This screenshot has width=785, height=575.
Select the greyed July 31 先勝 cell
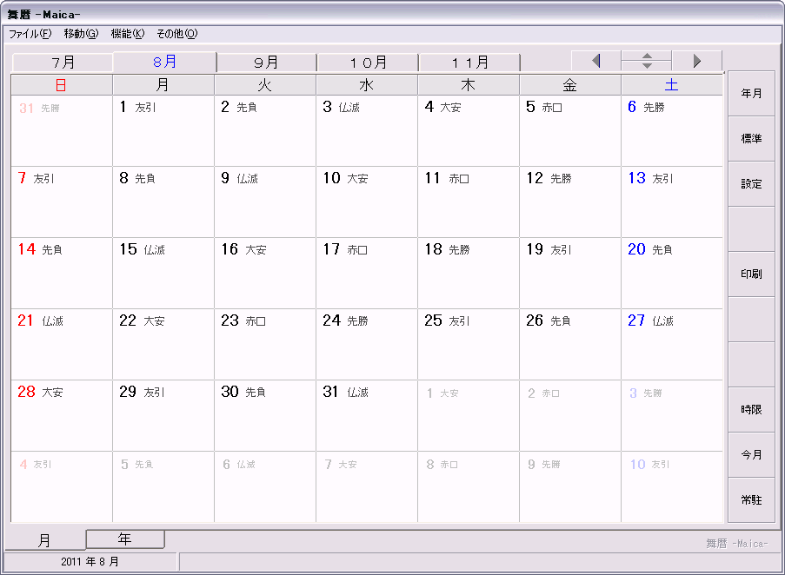62,130
